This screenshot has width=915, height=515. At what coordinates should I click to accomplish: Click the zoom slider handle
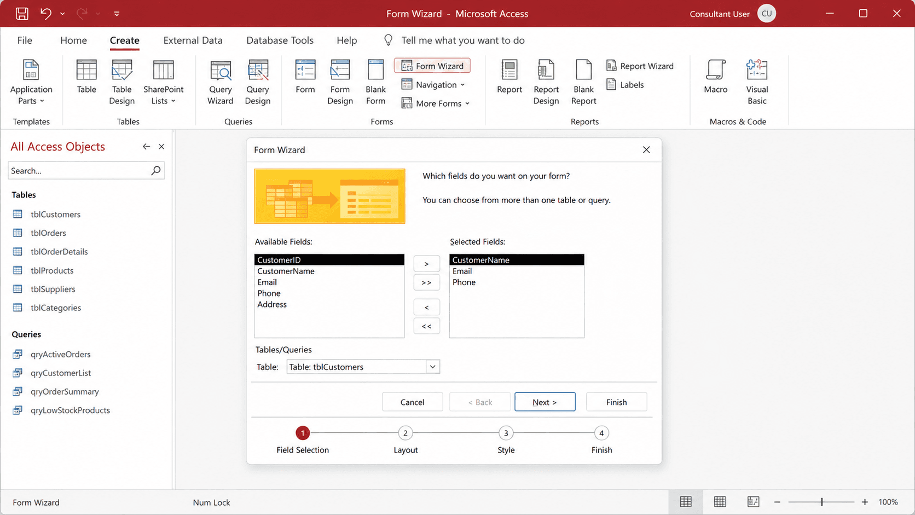(x=821, y=502)
